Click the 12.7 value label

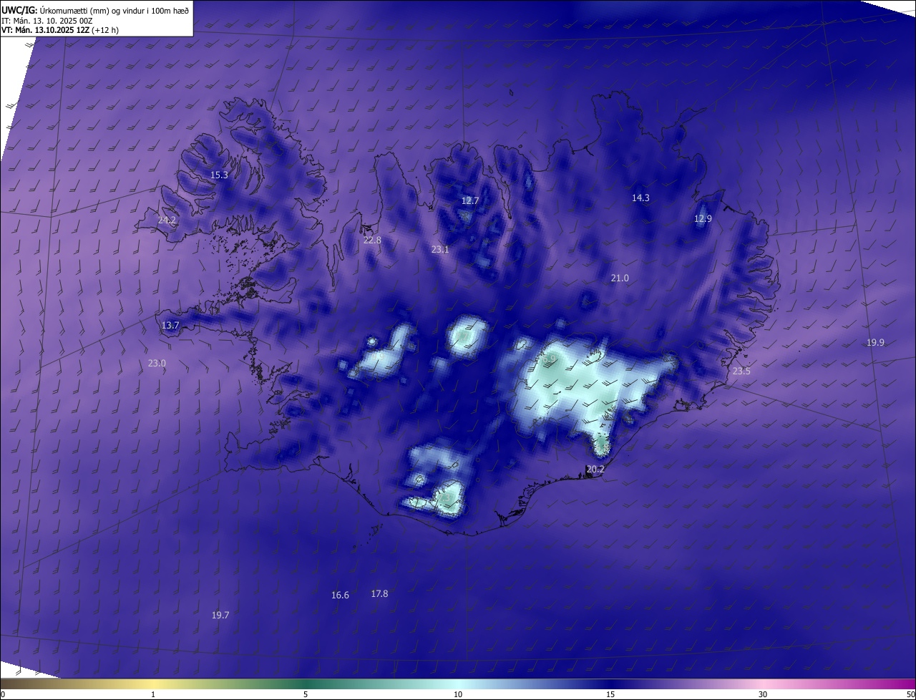click(x=469, y=200)
